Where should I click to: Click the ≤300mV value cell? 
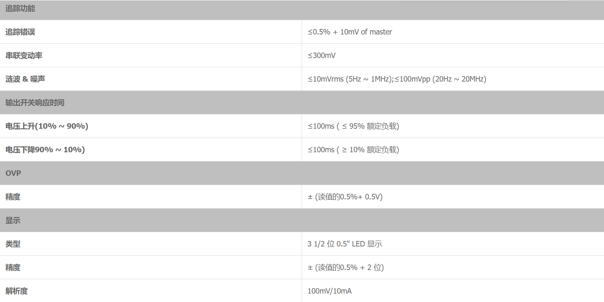coord(321,56)
